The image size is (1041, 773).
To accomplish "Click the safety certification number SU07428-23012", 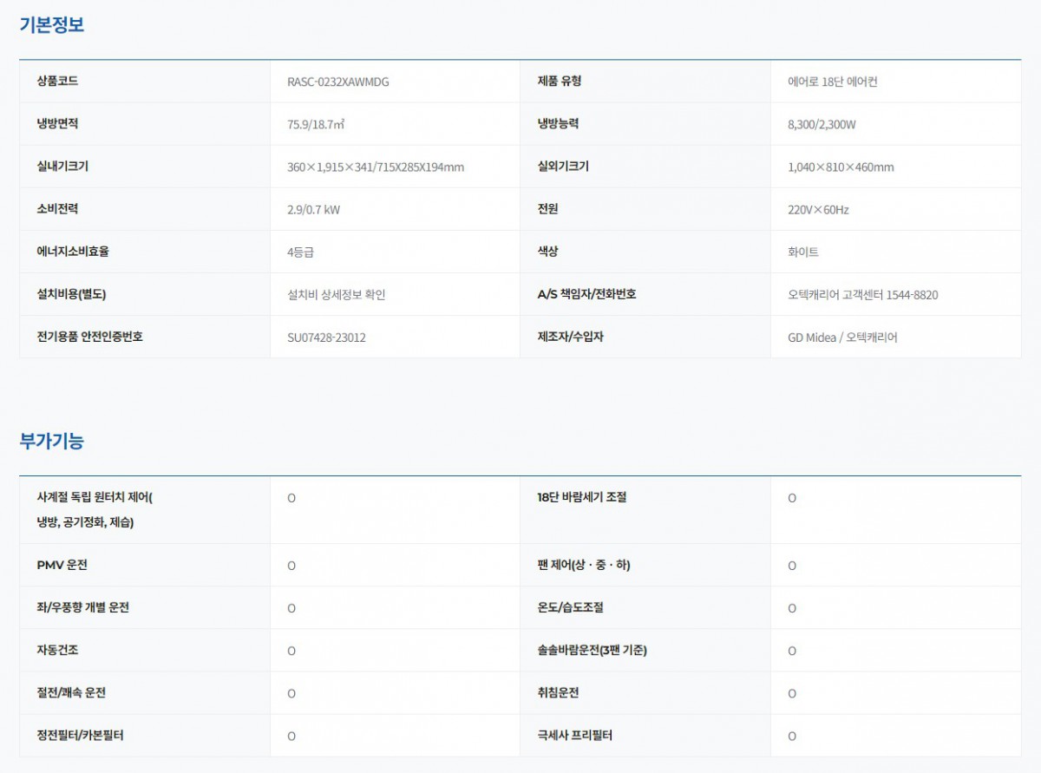I will pos(326,337).
